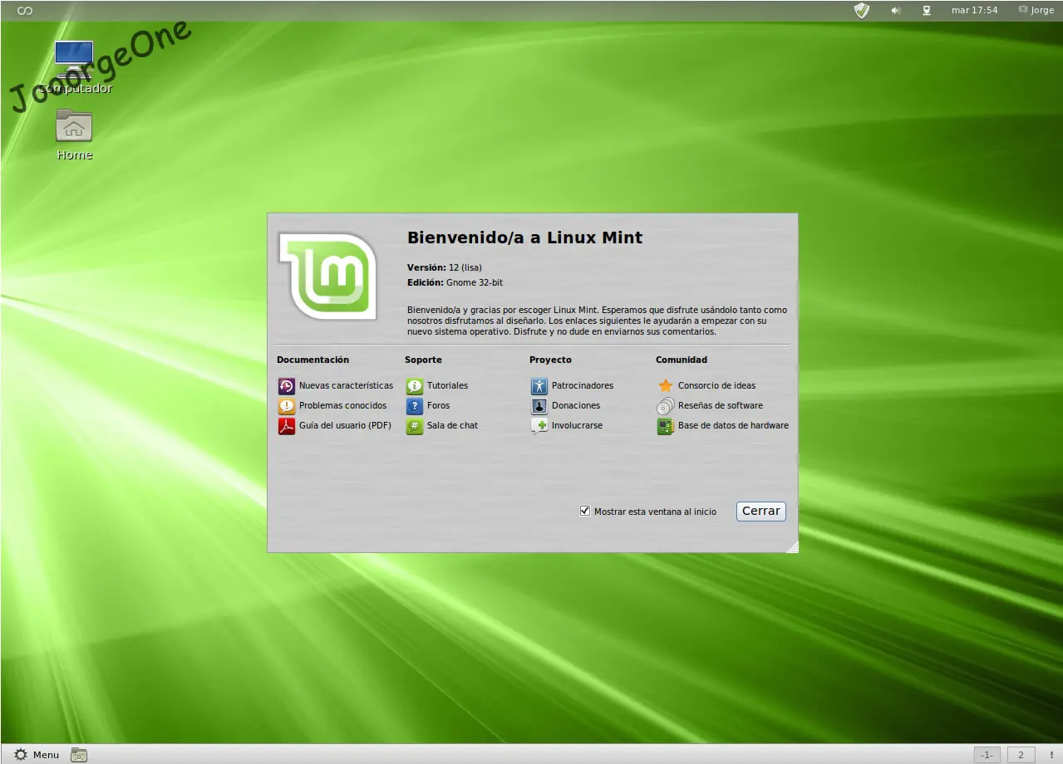
Task: Open the Jorge user menu
Action: [1036, 10]
